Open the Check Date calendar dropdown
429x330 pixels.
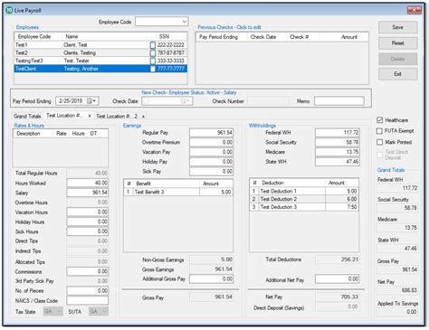pos(186,101)
